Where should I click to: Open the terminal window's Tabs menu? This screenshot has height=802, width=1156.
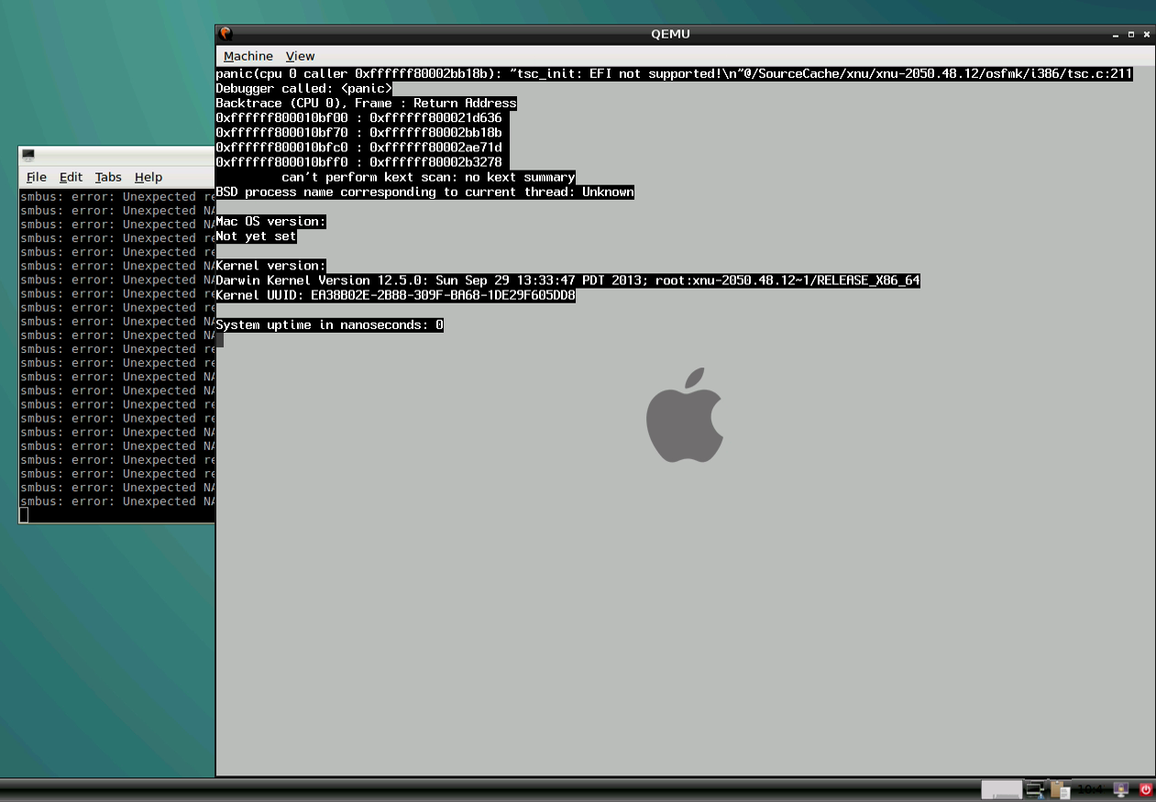tap(108, 177)
